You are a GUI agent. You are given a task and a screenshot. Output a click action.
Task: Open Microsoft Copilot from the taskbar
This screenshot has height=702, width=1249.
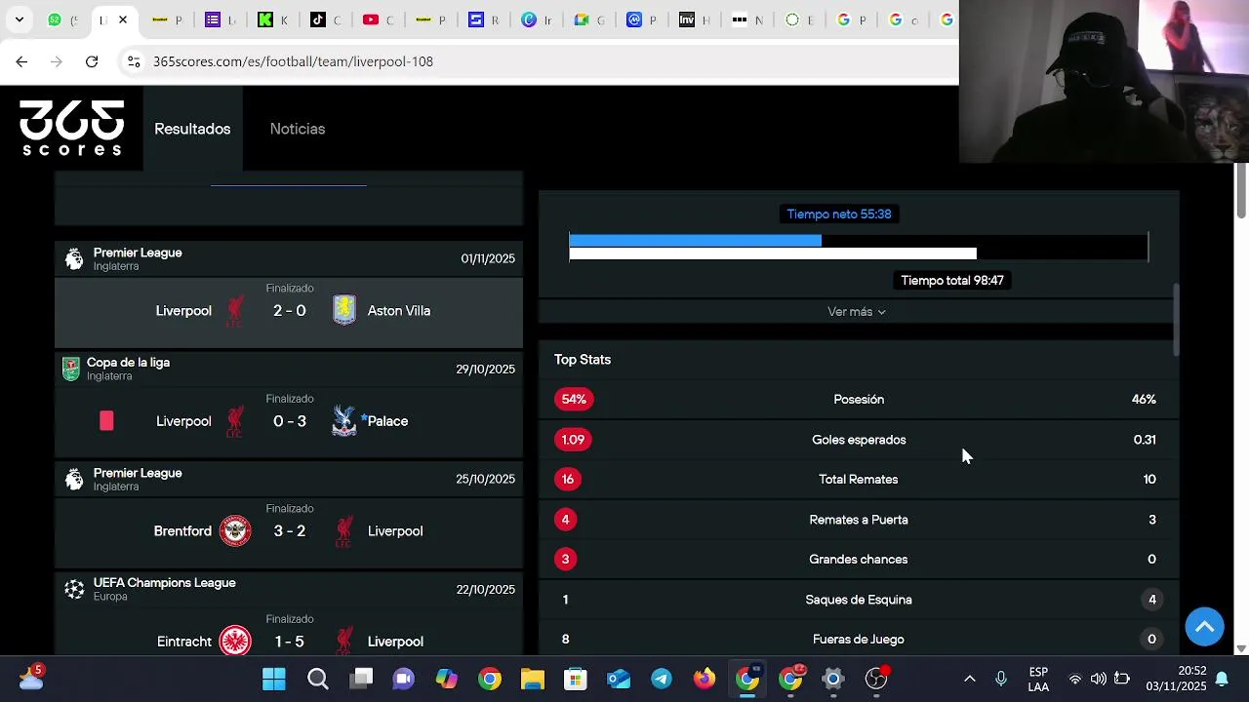coord(447,679)
